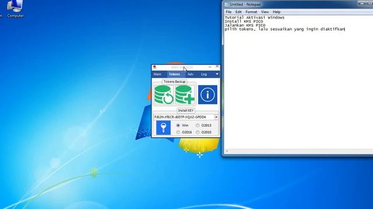373x209 pixels.
Task: Minimize the KMS activator window
Action: click(x=210, y=67)
